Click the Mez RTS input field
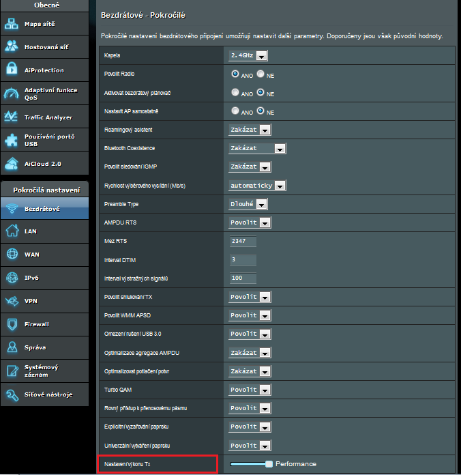 (x=243, y=241)
